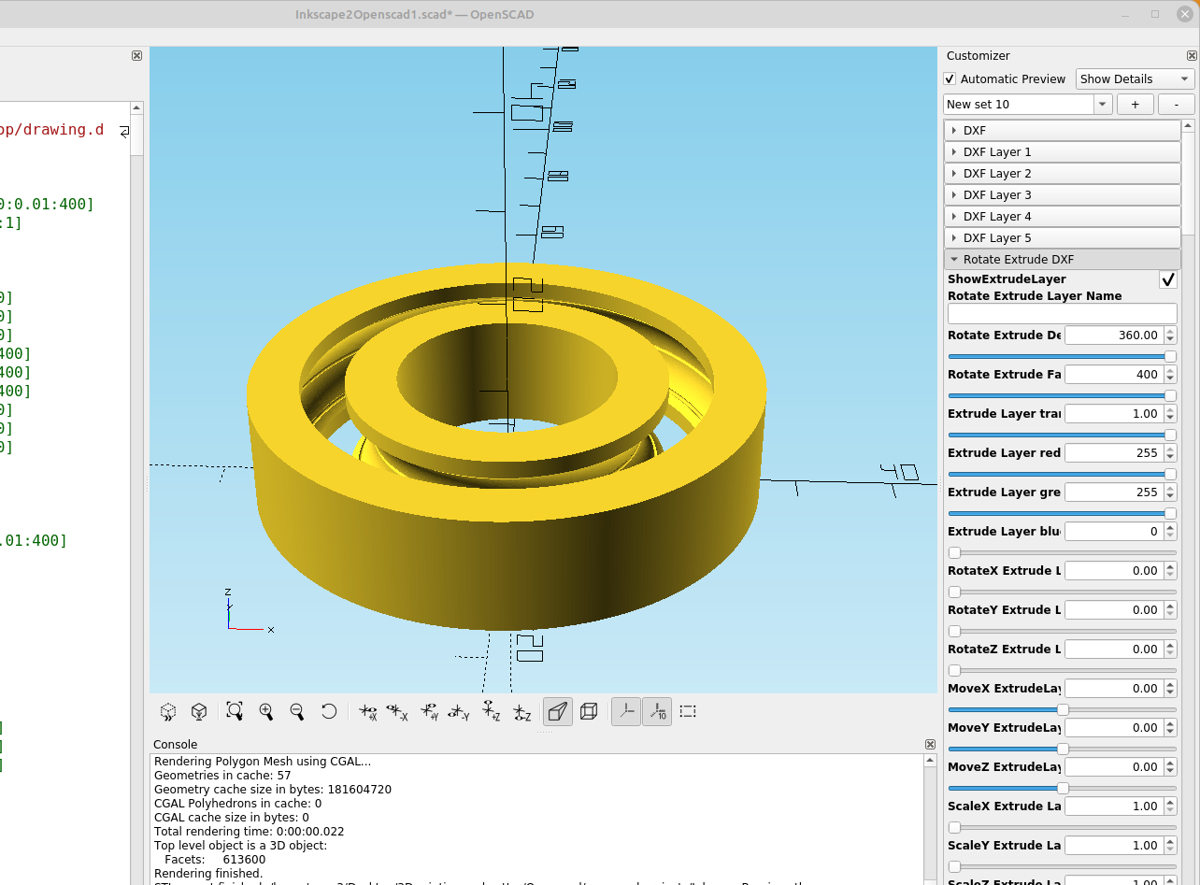Image resolution: width=1200 pixels, height=885 pixels.
Task: Select the Preview render icon
Action: [168, 711]
